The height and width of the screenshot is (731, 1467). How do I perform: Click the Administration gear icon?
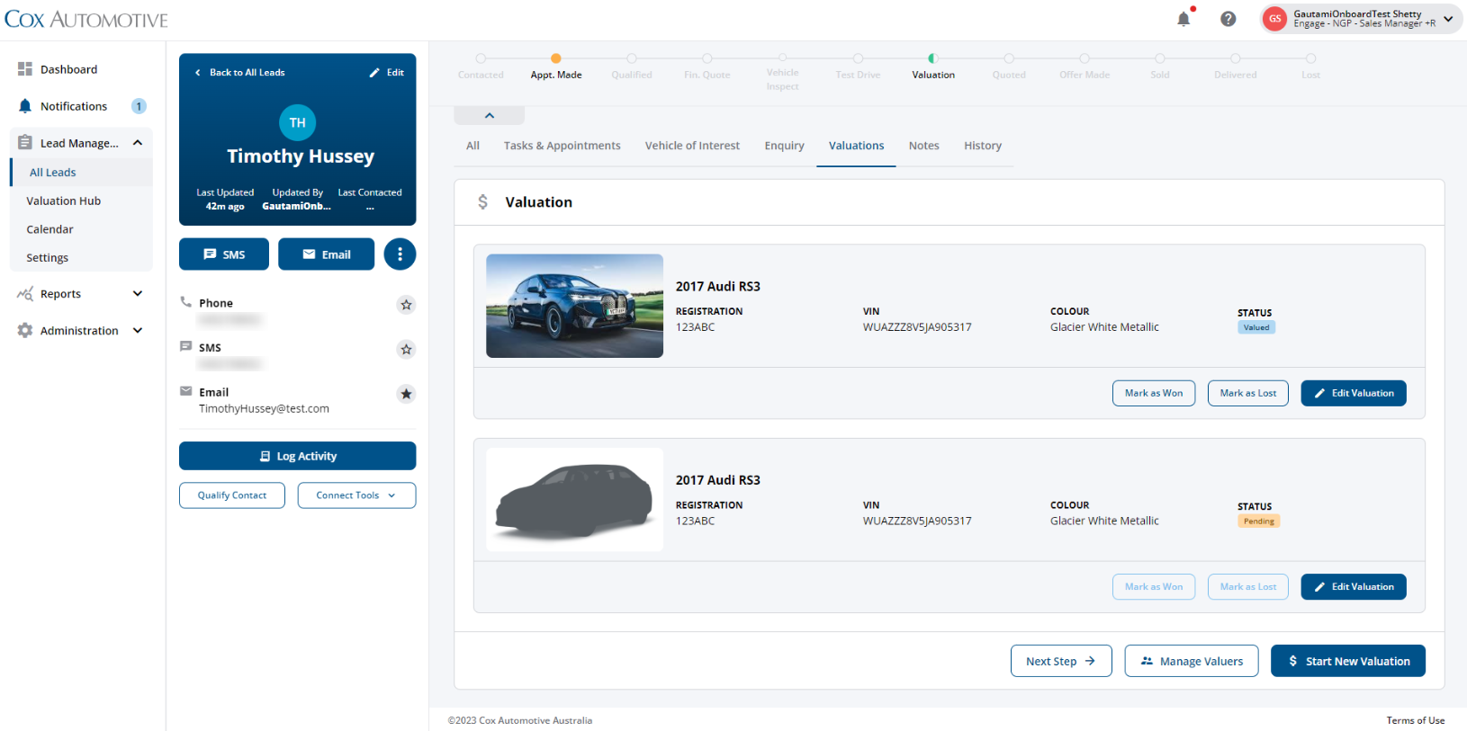coord(25,331)
